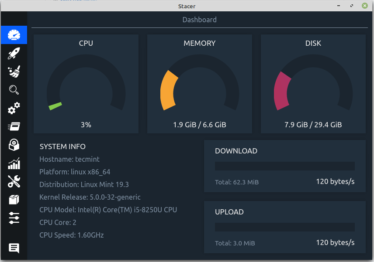Send feedback via the chat bubble icon
The width and height of the screenshot is (374, 262).
[14, 248]
